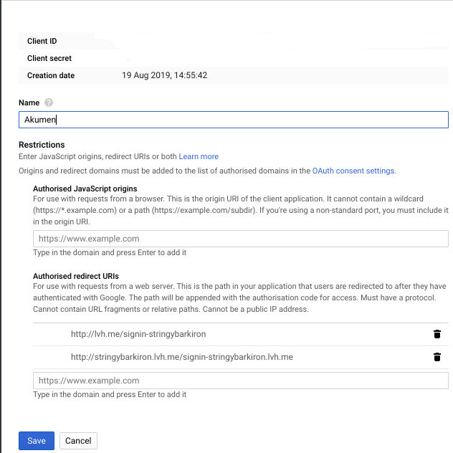The height and width of the screenshot is (453, 453).
Task: Click the Creation date row label
Action: tap(51, 75)
